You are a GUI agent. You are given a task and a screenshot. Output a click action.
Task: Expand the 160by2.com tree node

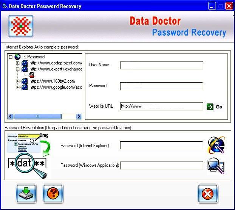[x=17, y=81]
